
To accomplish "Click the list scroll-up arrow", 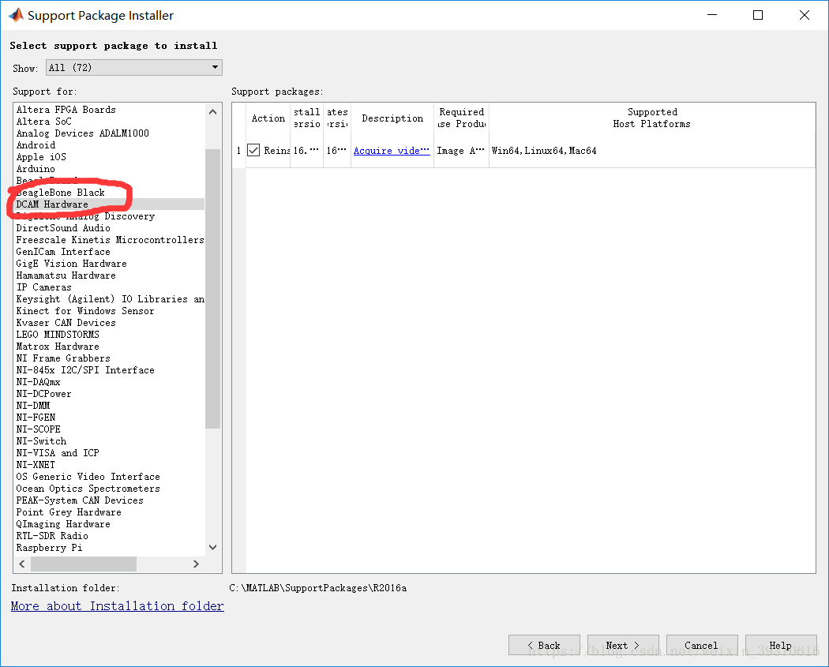I will [213, 112].
